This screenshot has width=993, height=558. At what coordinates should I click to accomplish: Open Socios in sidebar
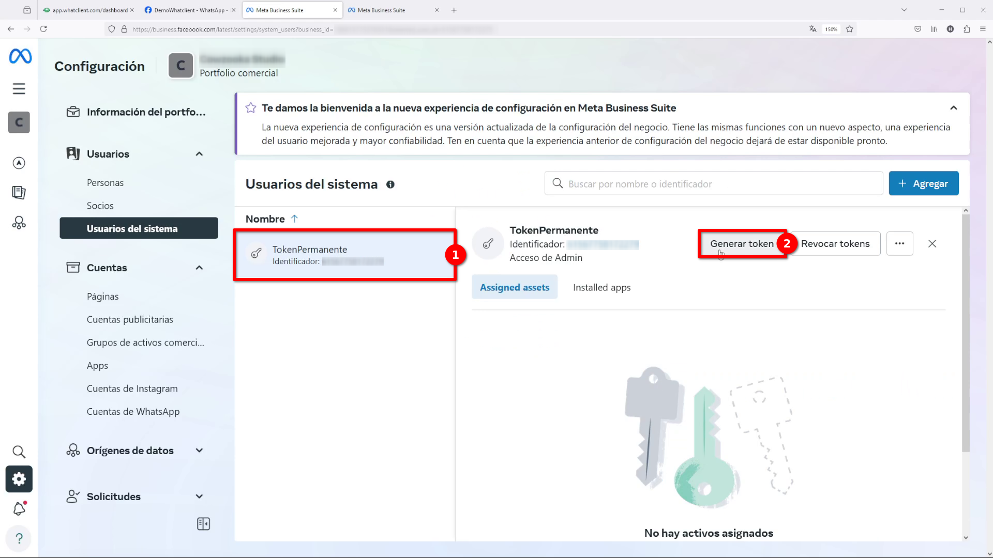[100, 206]
